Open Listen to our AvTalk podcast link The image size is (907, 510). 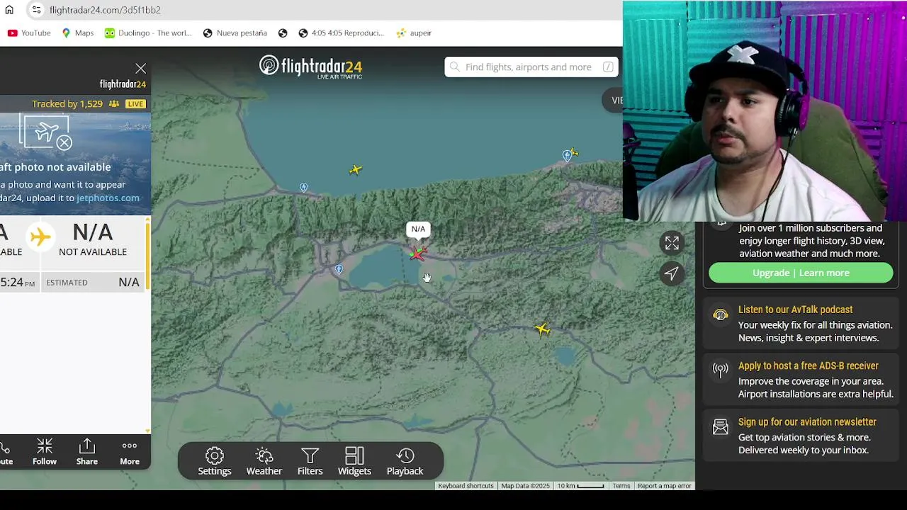pyautogui.click(x=795, y=310)
